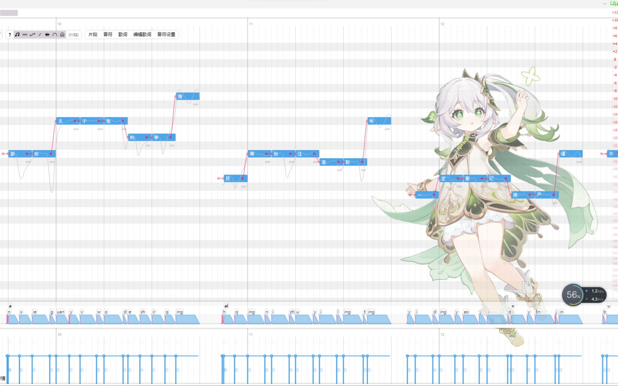Select the note with lyric 聆
This screenshot has height=386, width=618.
pyautogui.click(x=355, y=162)
